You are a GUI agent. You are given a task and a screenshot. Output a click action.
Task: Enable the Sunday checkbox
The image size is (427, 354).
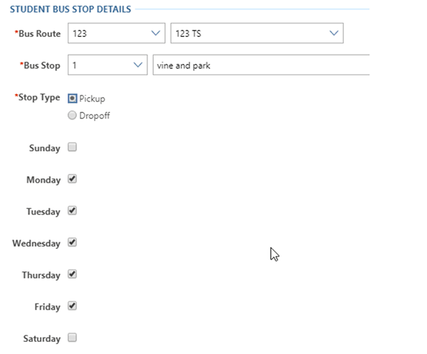[72, 147]
